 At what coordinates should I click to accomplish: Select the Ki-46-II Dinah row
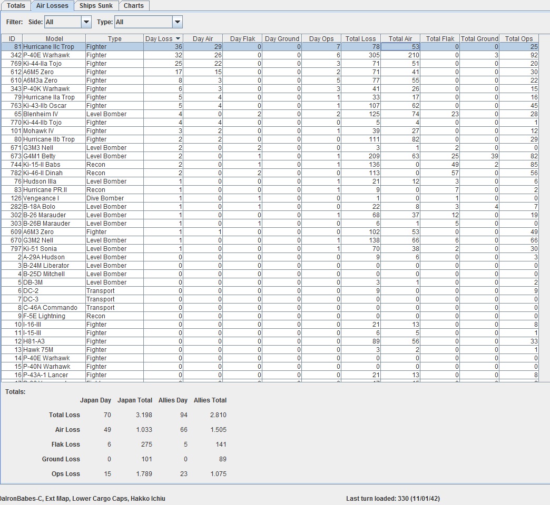(x=270, y=173)
